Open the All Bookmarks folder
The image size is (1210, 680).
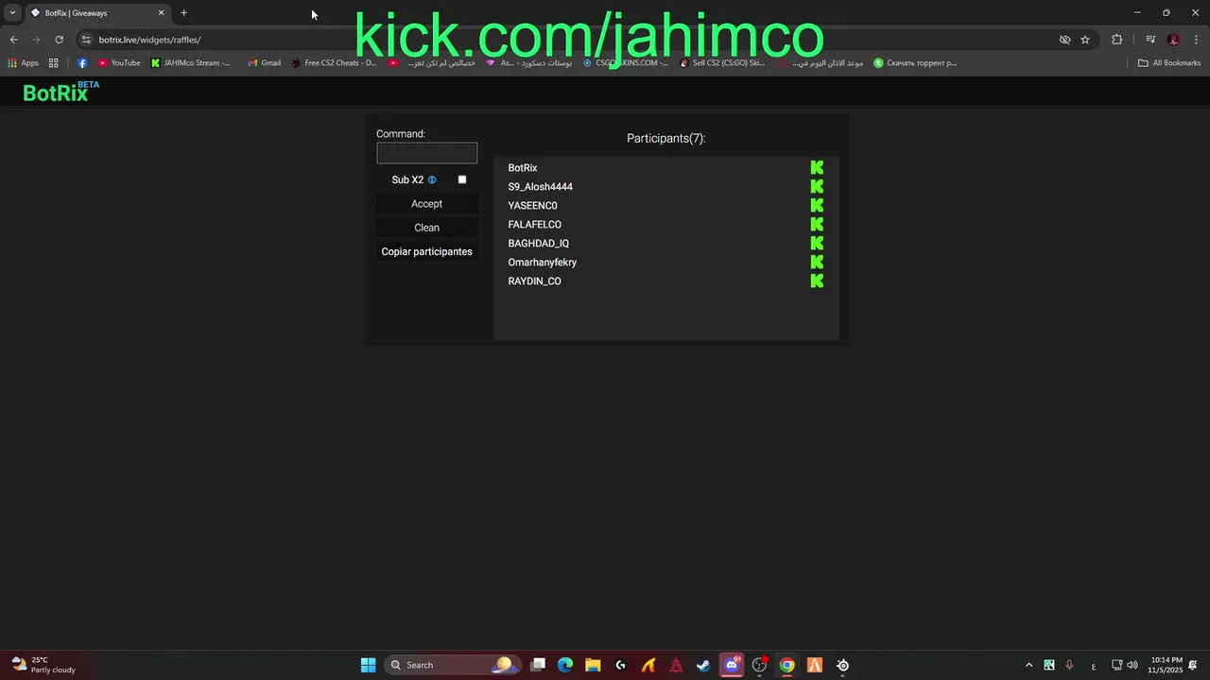pyautogui.click(x=1169, y=63)
